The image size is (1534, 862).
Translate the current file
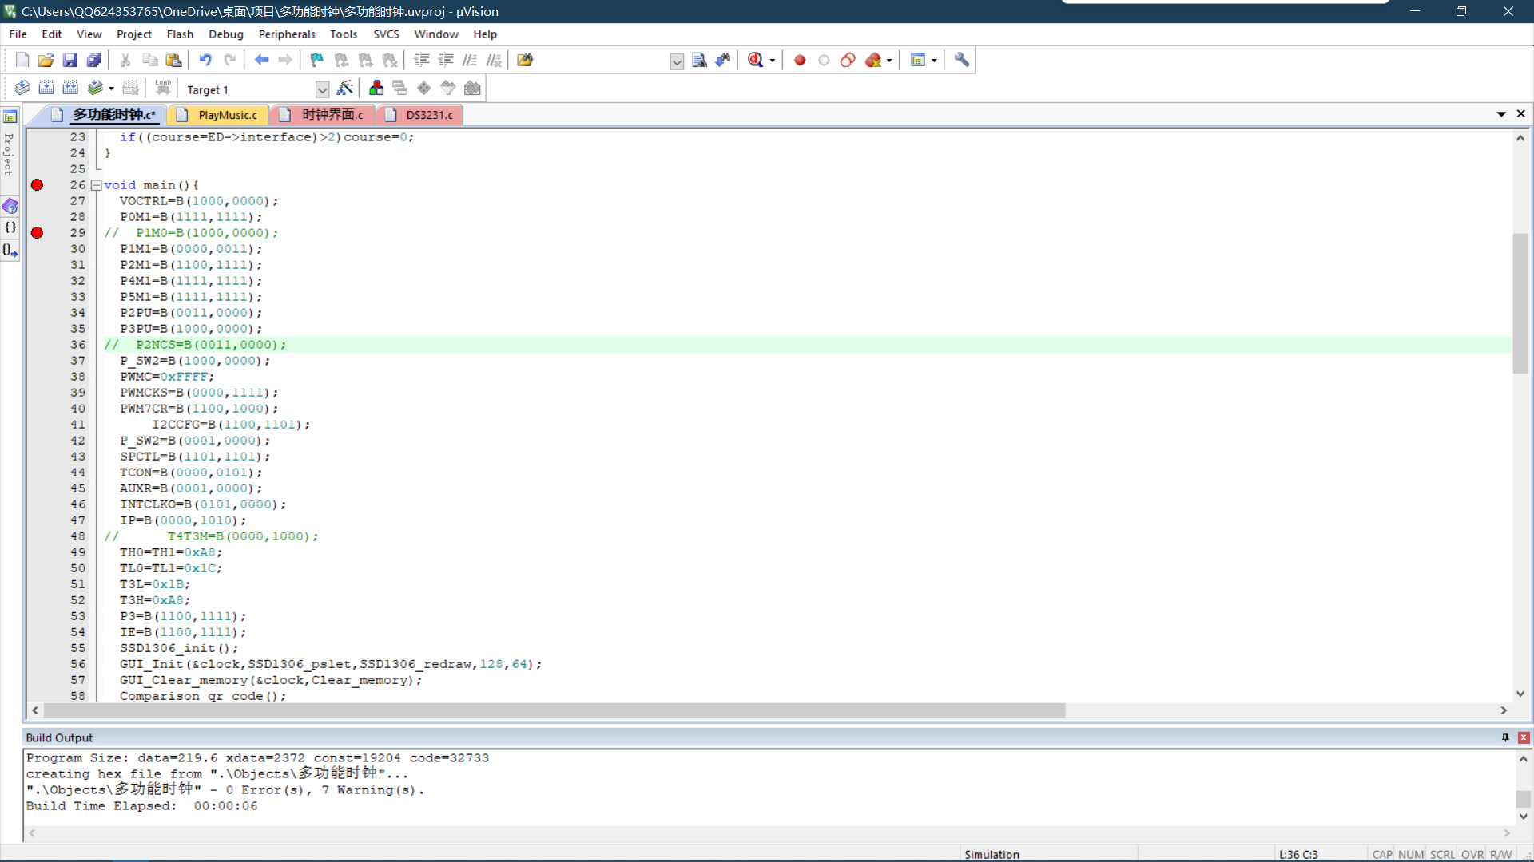(x=22, y=88)
